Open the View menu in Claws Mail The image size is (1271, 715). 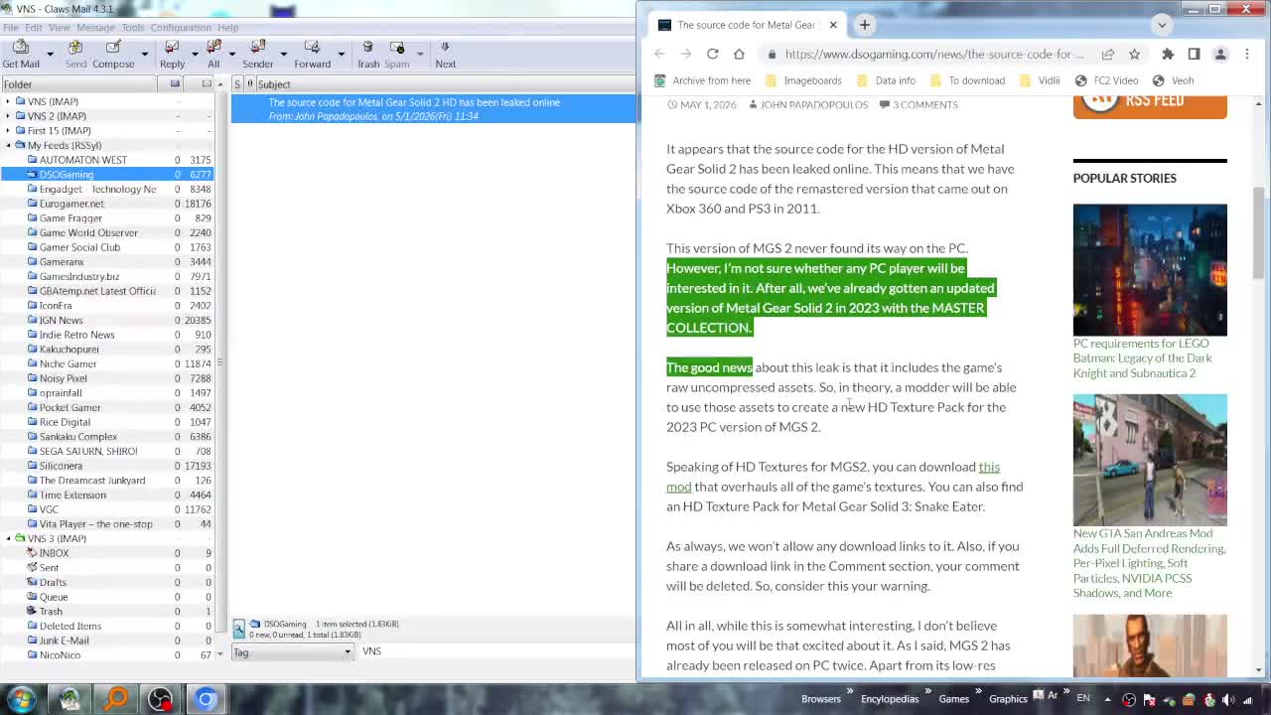[60, 28]
